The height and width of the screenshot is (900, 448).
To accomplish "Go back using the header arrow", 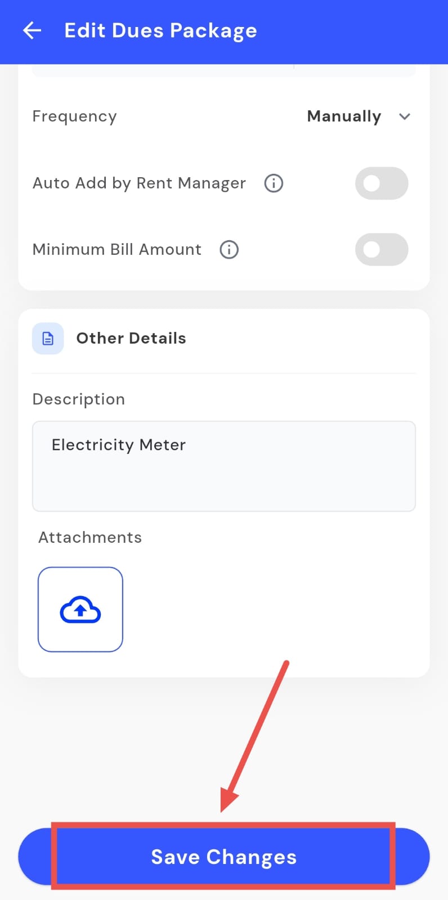I will click(x=32, y=30).
